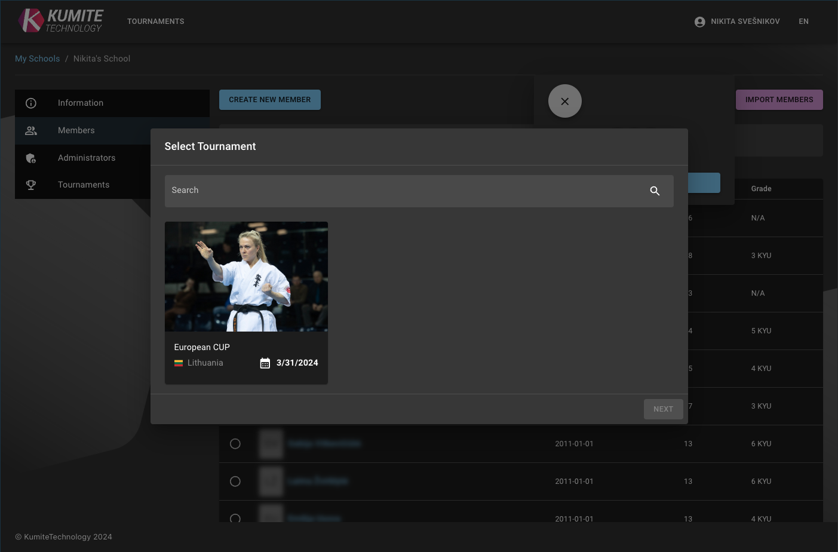Close the dialog with the round X button

(x=564, y=101)
